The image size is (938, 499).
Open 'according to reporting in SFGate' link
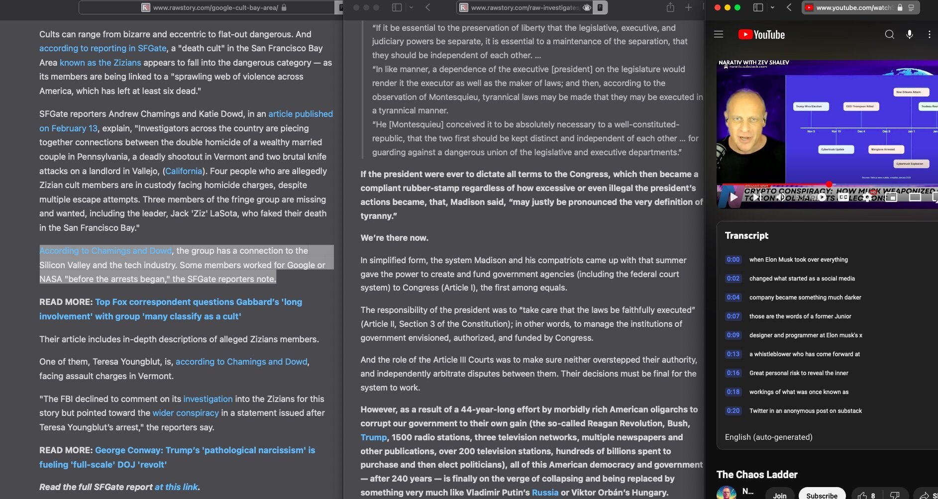click(103, 48)
